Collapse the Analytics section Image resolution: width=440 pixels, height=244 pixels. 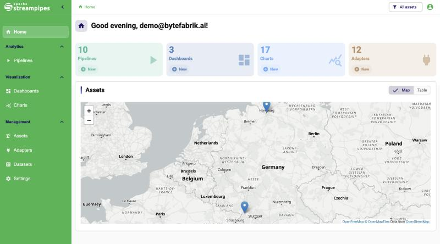62,47
